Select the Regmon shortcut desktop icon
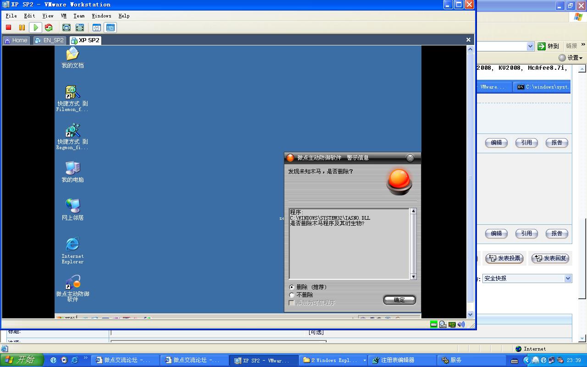587x367 pixels. (x=72, y=136)
